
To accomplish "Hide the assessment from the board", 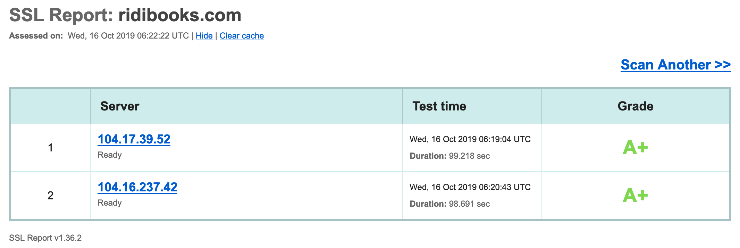I will 204,36.
